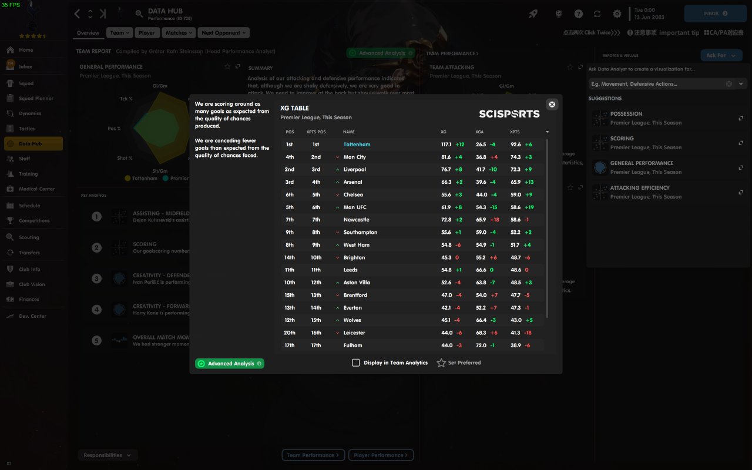Select the Tottenham row name
Screen dimensions: 752x470
coord(357,145)
